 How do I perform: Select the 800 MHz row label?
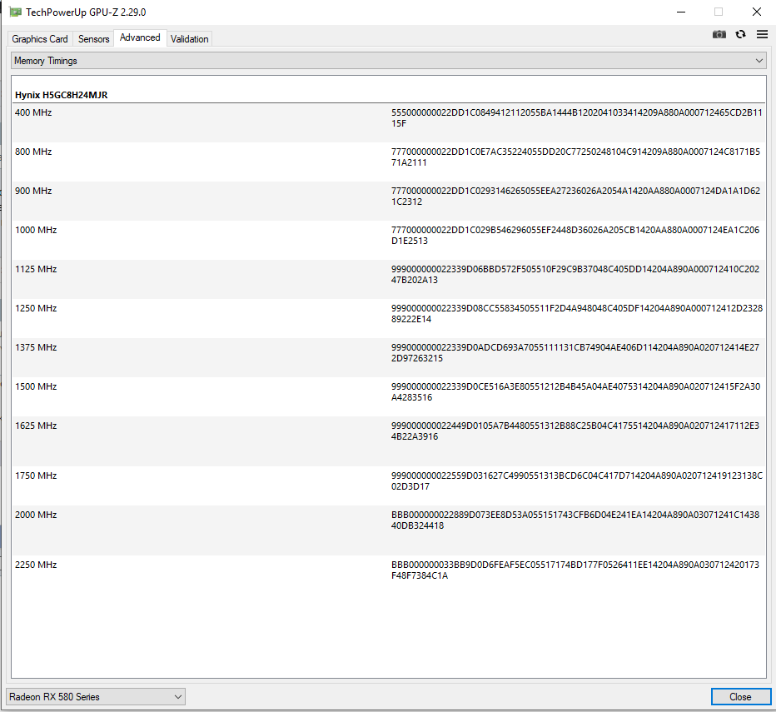(x=33, y=152)
